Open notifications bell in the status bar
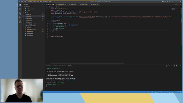 (180, 92)
